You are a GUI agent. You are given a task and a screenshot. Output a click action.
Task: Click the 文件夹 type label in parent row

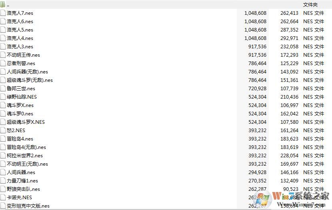(x=310, y=5)
